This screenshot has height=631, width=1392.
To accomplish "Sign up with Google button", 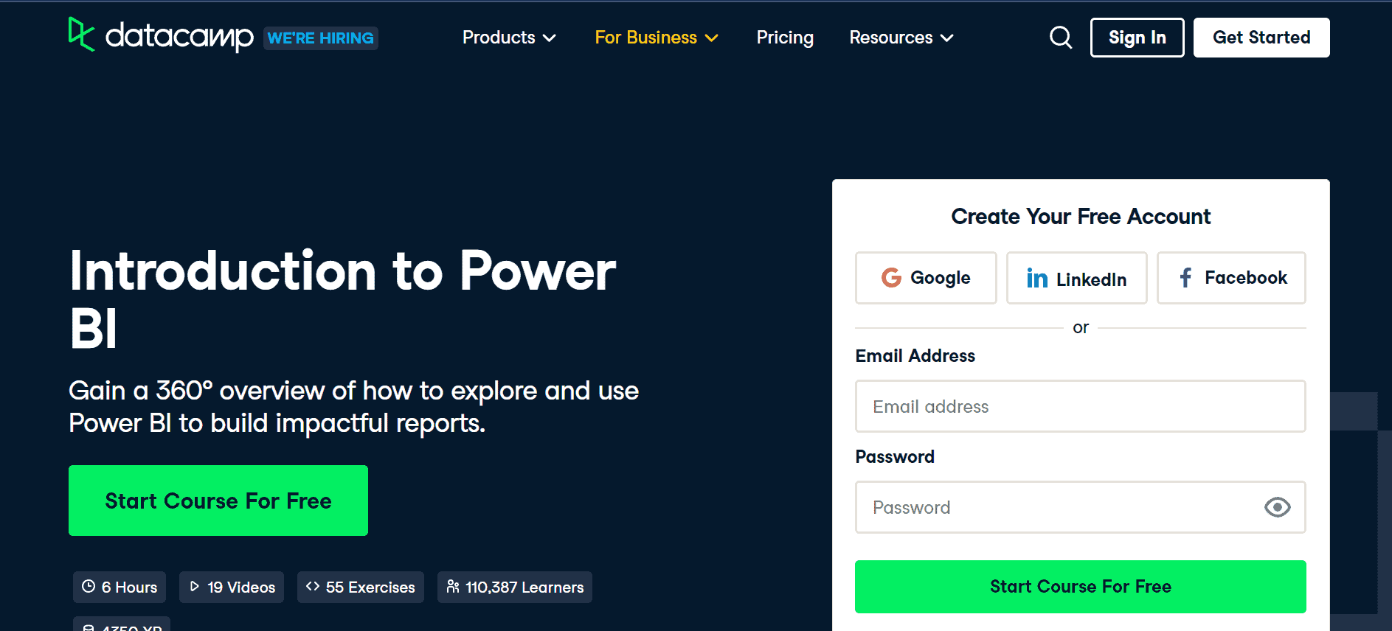I will click(x=926, y=278).
